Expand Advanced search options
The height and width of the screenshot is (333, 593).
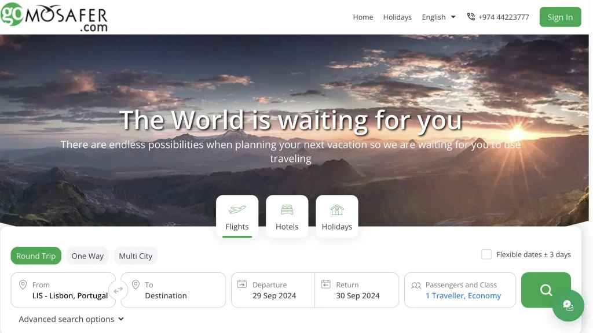pos(71,319)
